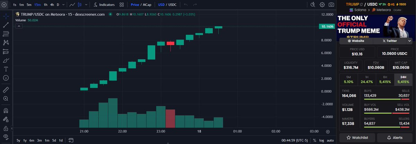Copy the TRUMP token address icon
Image resolution: width=416 pixels, height=144 pixels.
click(361, 4)
